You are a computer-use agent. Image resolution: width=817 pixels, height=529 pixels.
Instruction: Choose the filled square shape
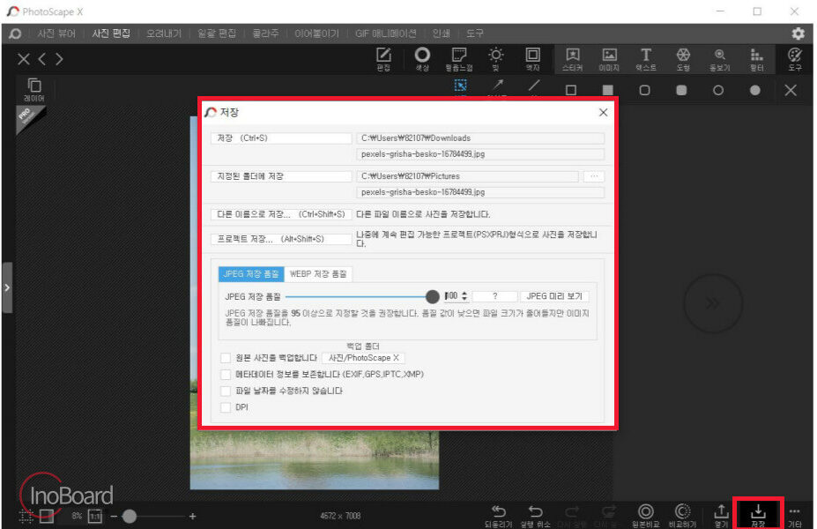click(607, 90)
